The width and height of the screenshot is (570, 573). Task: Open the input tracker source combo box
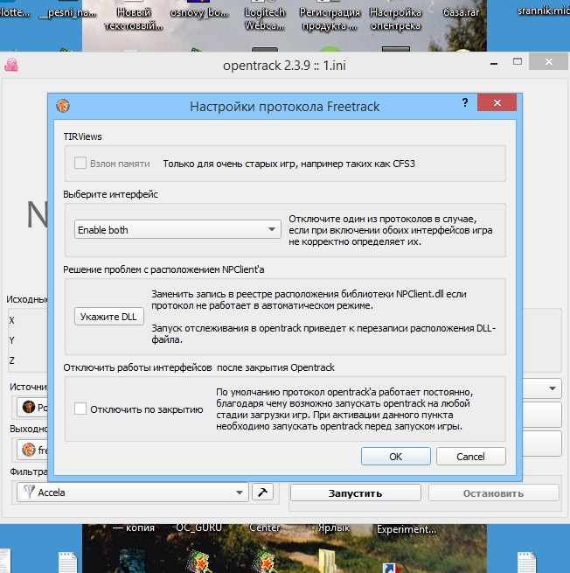[x=32, y=407]
